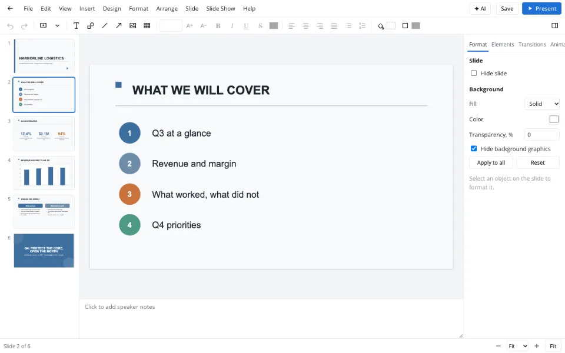Select slide 4 revenue chart thumbnail
The image size is (565, 353).
tap(44, 173)
